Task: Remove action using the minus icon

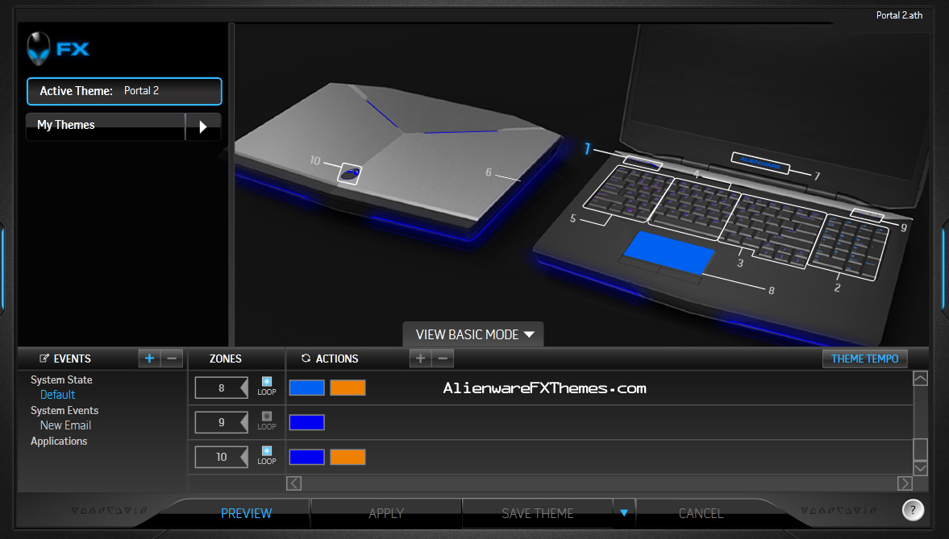Action: tap(443, 359)
